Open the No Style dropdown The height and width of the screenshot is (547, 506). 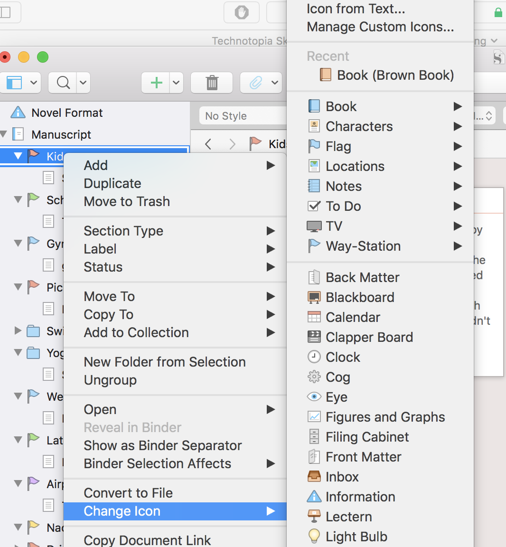point(243,116)
